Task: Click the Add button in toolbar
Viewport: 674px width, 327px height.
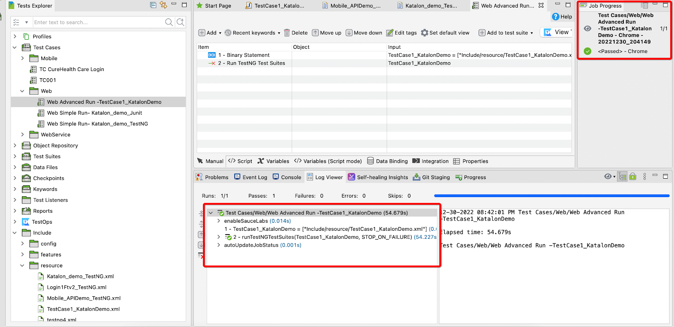Action: [x=207, y=33]
